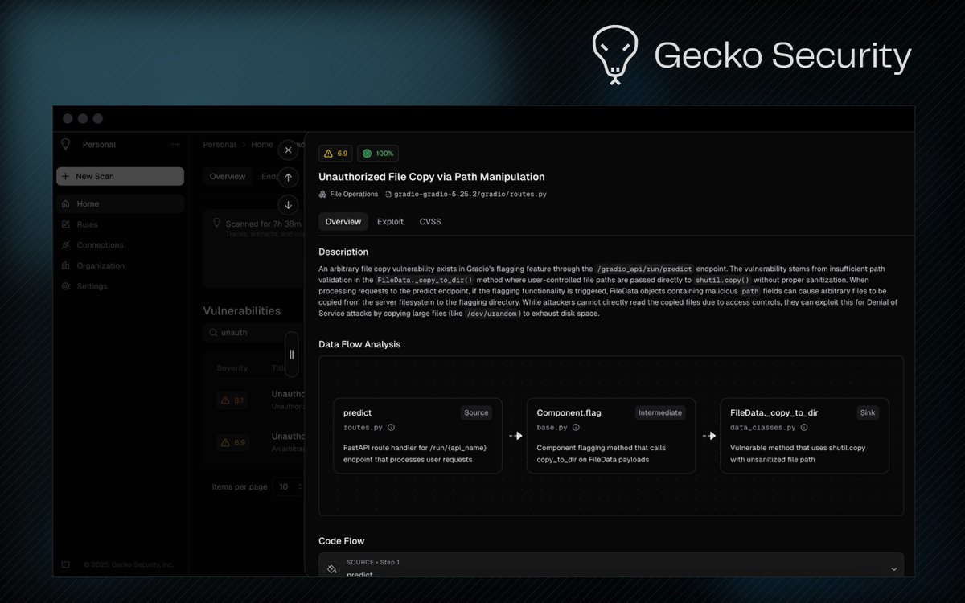Viewport: 965px width, 603px height.
Task: Click the Organization building icon in sidebar
Action: coord(66,265)
